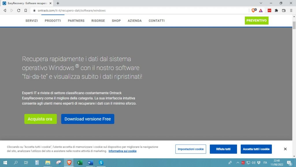The height and width of the screenshot is (167, 296).
Task: Open a new browser tab
Action: 58,3
